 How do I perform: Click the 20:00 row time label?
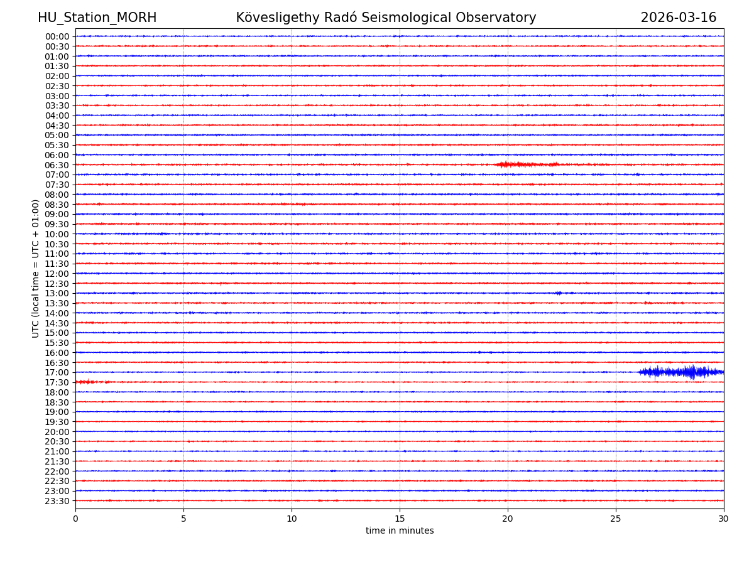coord(57,432)
